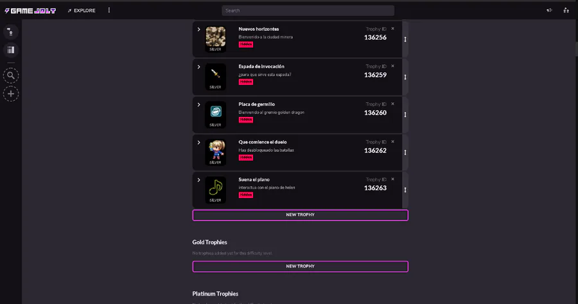Delete the Suena el piano trophy
The height and width of the screenshot is (304, 578).
point(392,179)
